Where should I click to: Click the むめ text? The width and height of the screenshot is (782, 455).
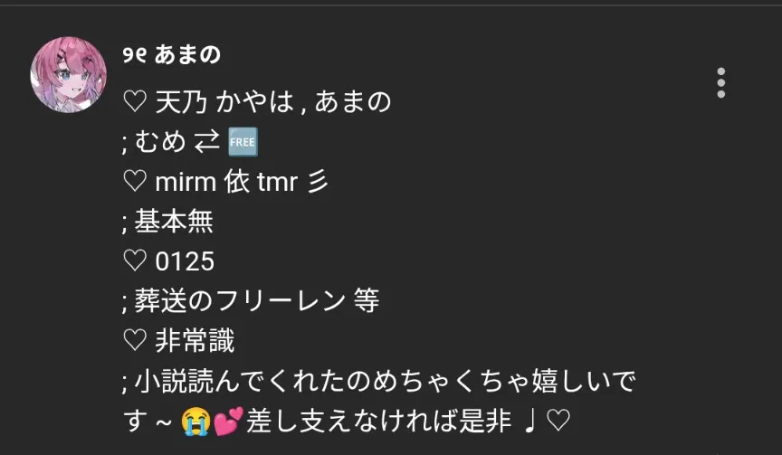(160, 142)
